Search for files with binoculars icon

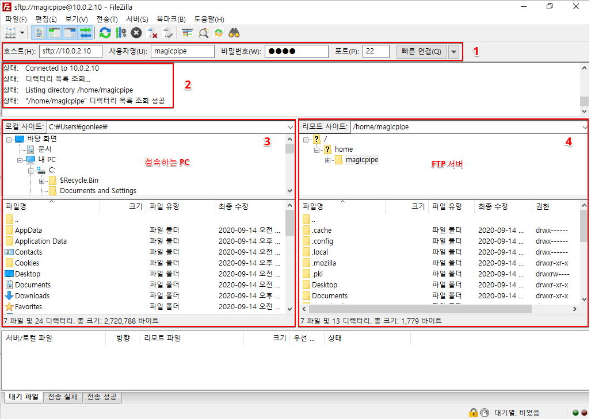point(234,33)
